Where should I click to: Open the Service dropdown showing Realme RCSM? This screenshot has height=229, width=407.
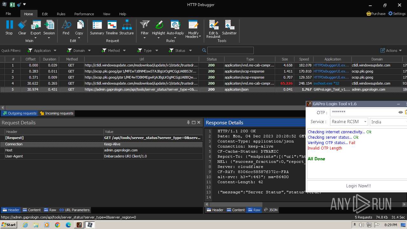point(349,122)
